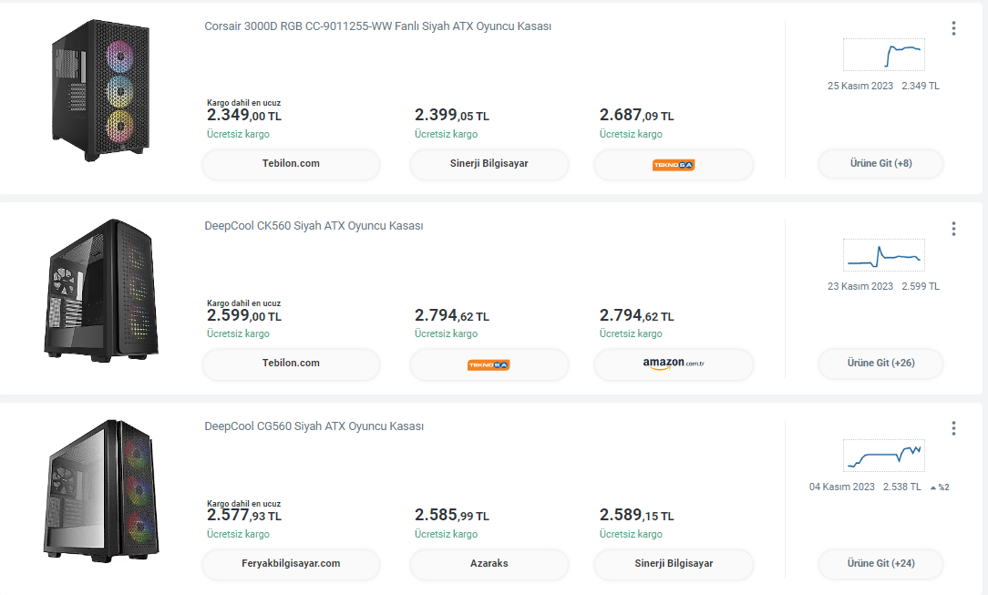
Task: Click the Azaraks seller button
Action: [489, 564]
